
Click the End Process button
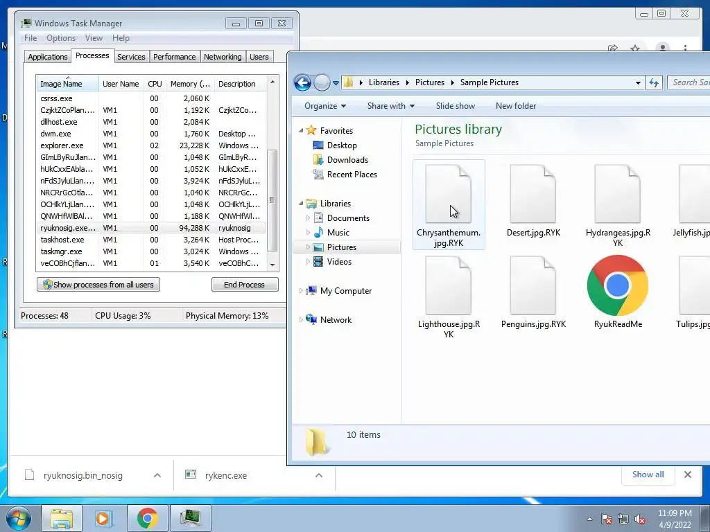[x=245, y=285]
